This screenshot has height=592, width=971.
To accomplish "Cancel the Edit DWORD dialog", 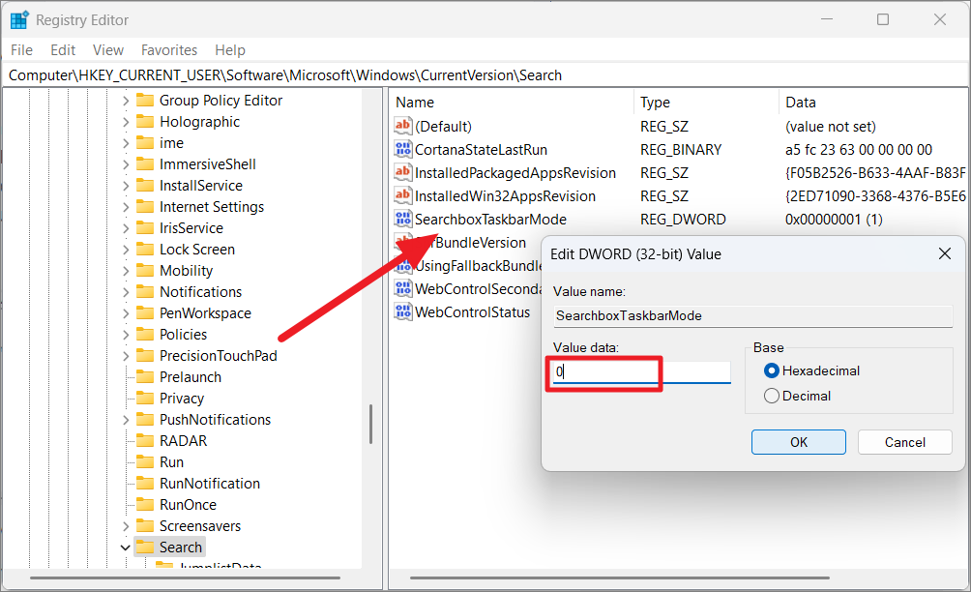I will coord(904,442).
